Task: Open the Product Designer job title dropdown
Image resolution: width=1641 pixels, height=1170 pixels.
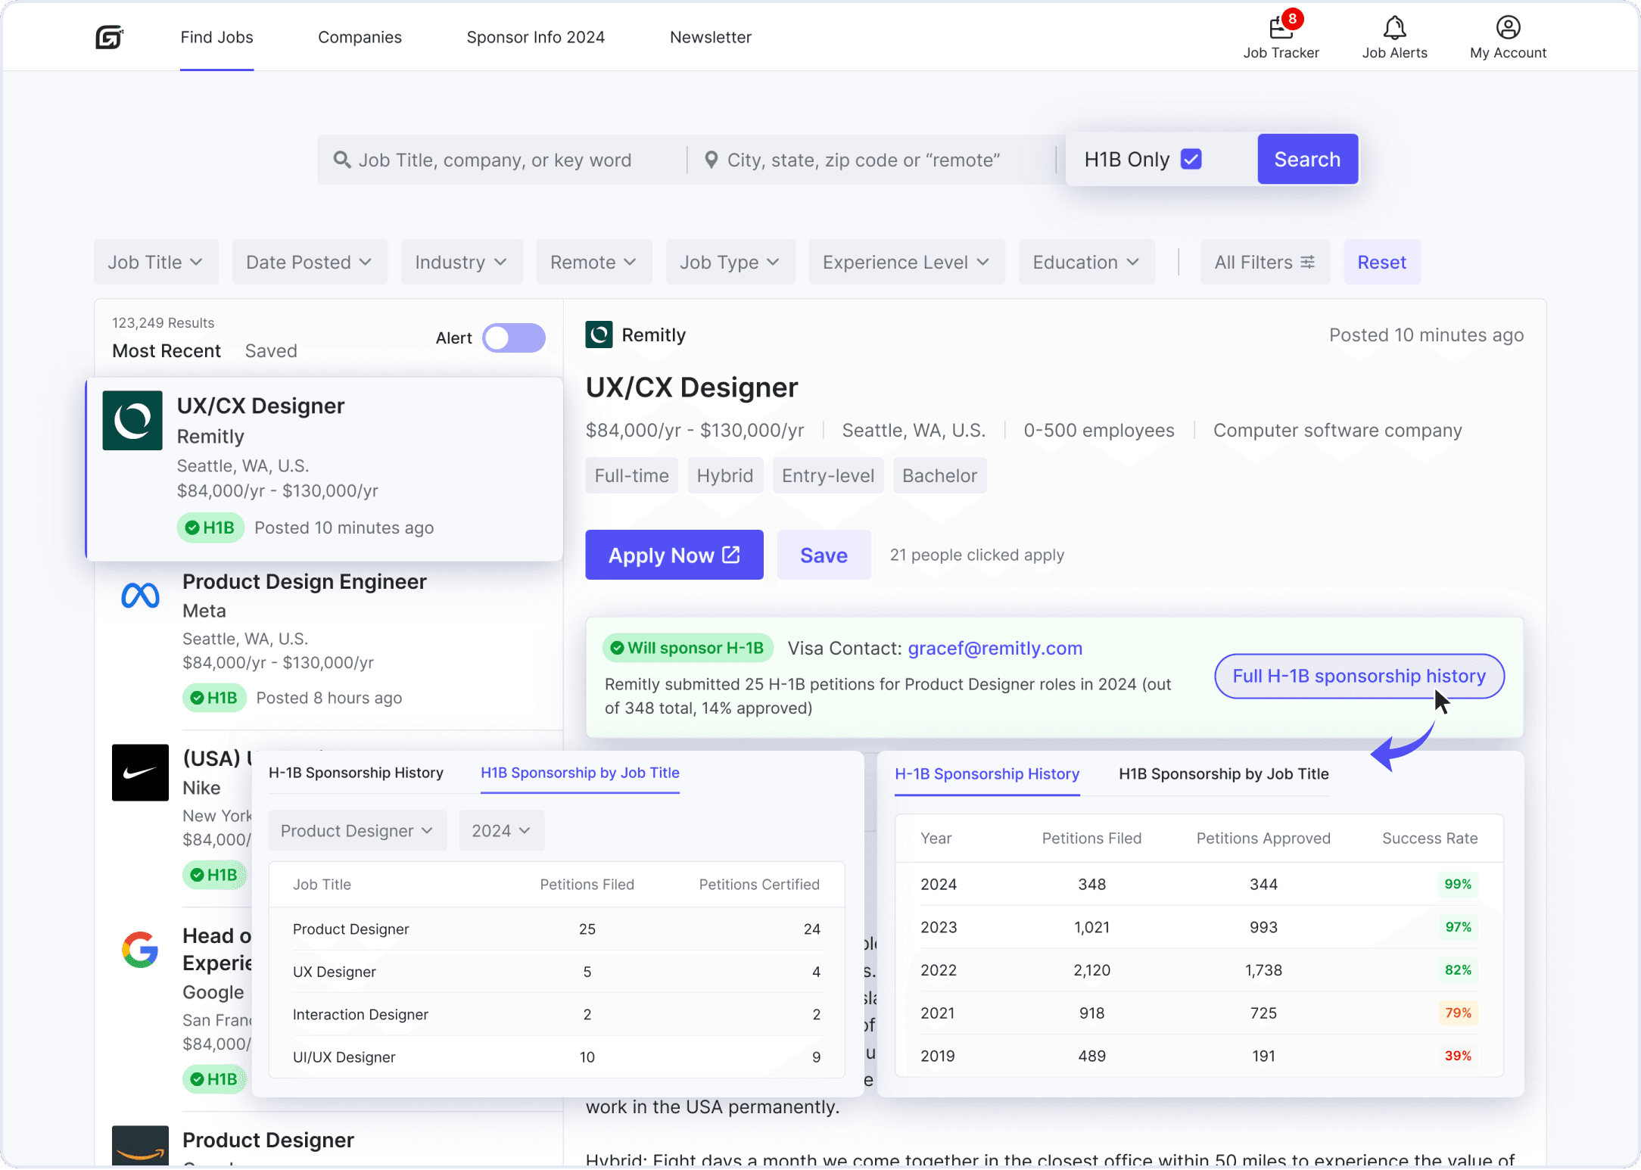Action: coord(357,831)
